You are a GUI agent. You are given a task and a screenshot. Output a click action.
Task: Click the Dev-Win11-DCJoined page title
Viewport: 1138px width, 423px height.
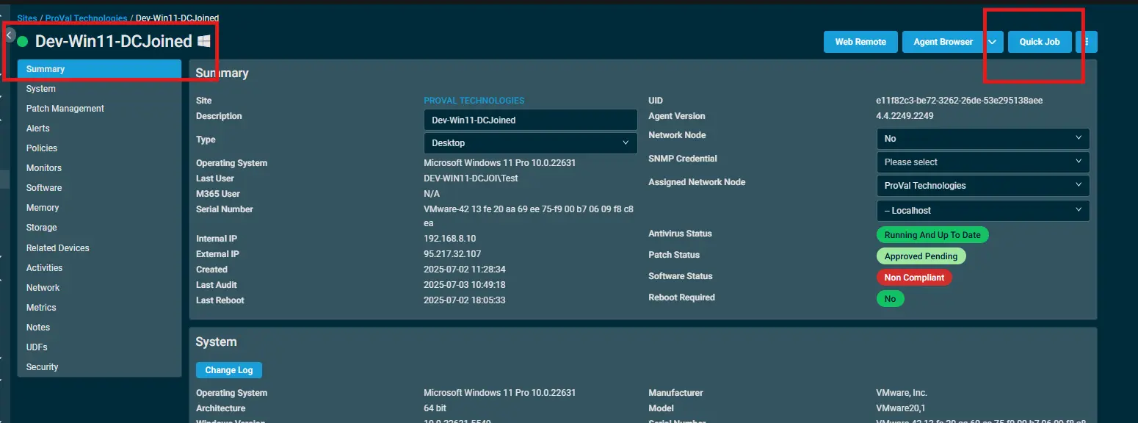tap(114, 41)
